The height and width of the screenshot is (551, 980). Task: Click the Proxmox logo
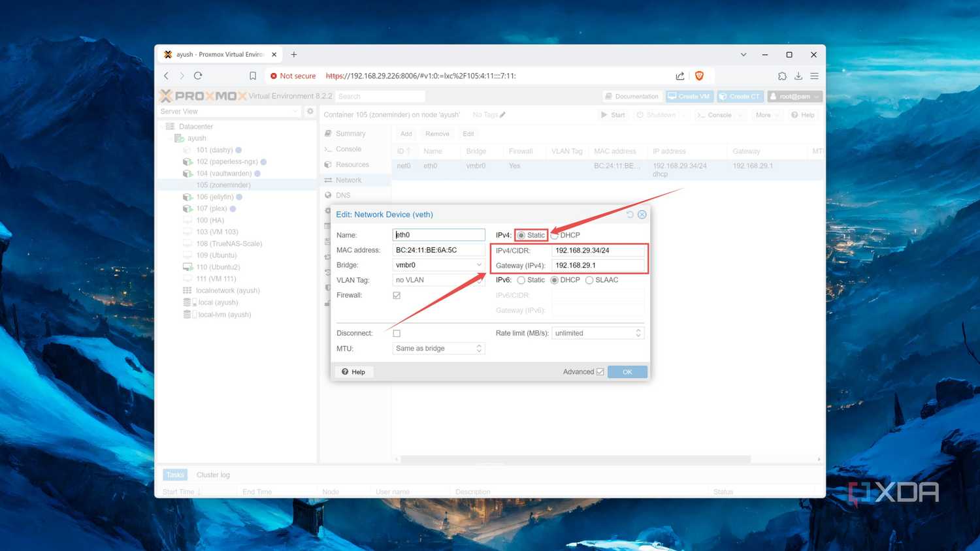203,96
